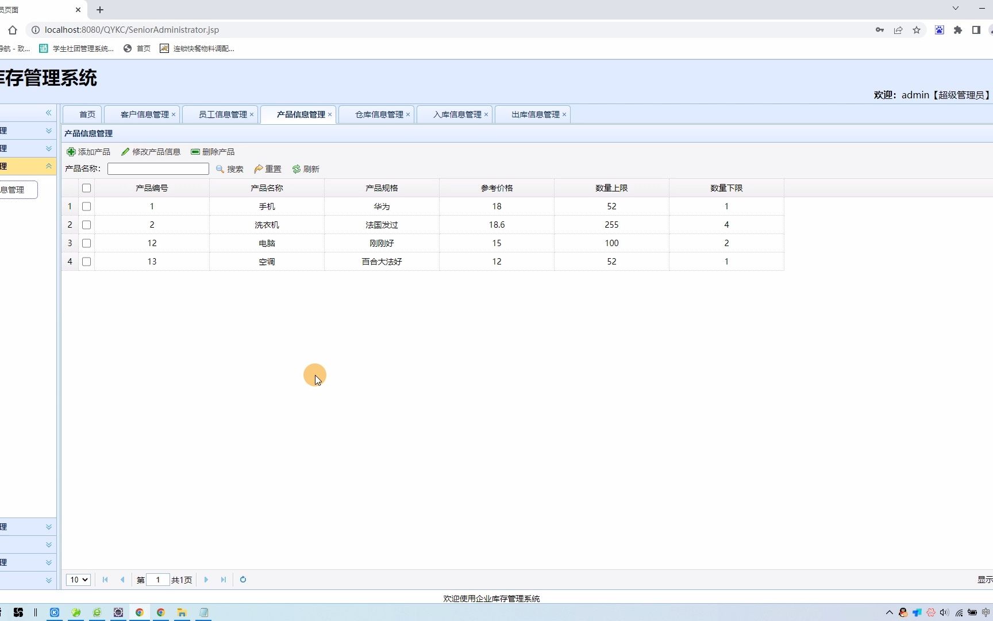Open the QQ penguin tray icon

(x=903, y=612)
